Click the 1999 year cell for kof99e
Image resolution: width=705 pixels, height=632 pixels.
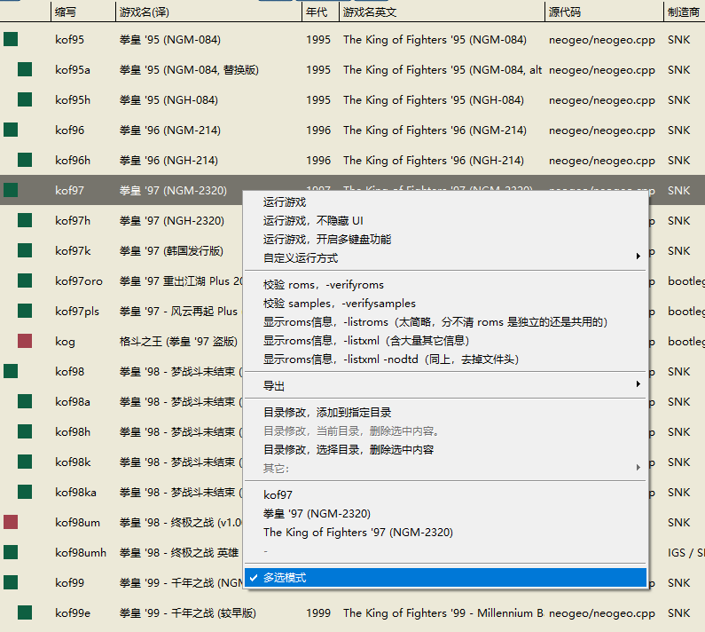(x=318, y=612)
